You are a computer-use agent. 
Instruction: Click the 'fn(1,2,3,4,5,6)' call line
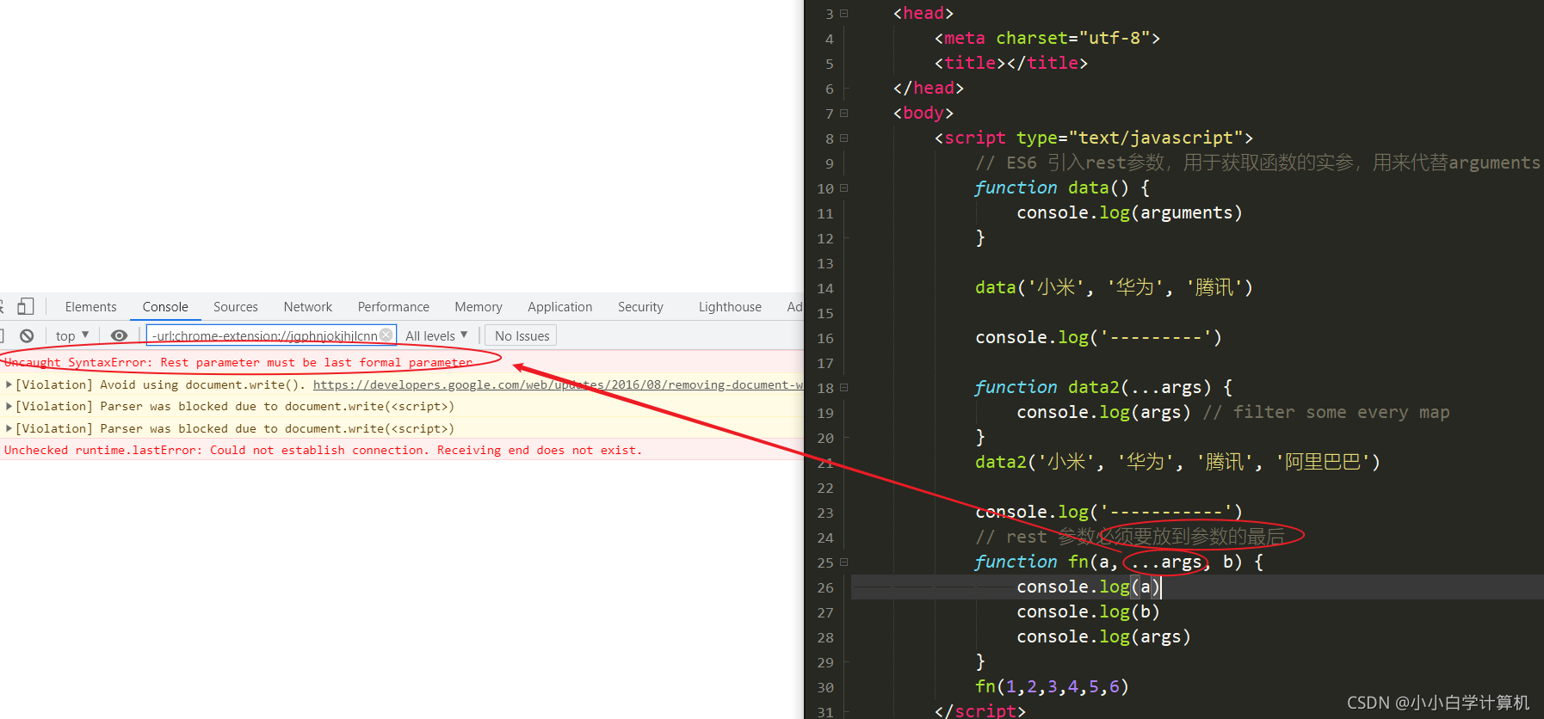tap(1052, 686)
